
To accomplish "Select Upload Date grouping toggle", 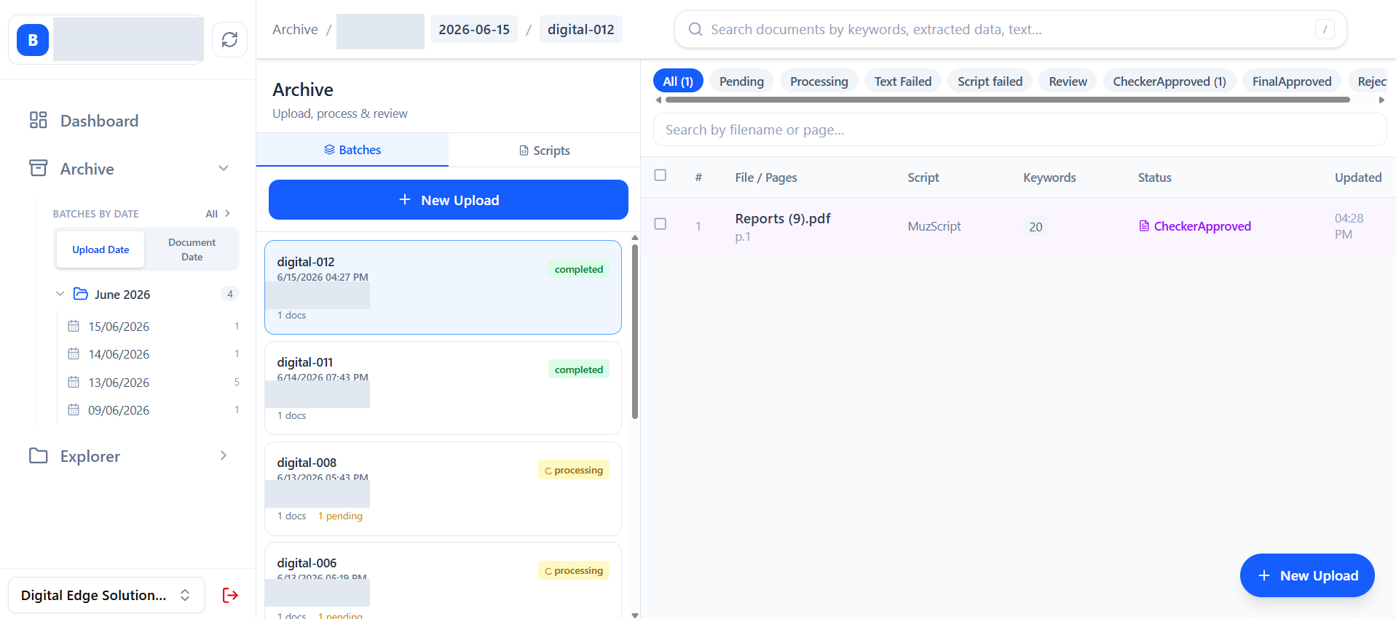I will click(100, 249).
